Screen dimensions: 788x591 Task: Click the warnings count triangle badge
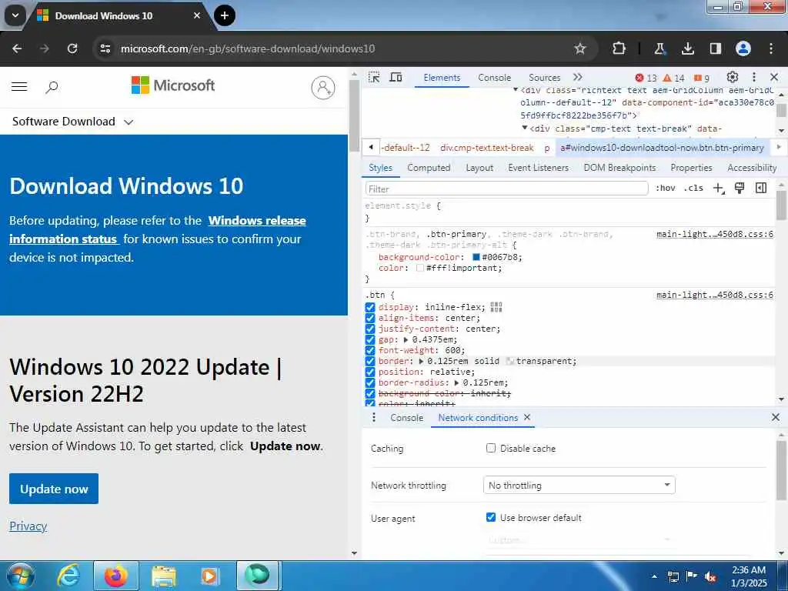(x=673, y=78)
